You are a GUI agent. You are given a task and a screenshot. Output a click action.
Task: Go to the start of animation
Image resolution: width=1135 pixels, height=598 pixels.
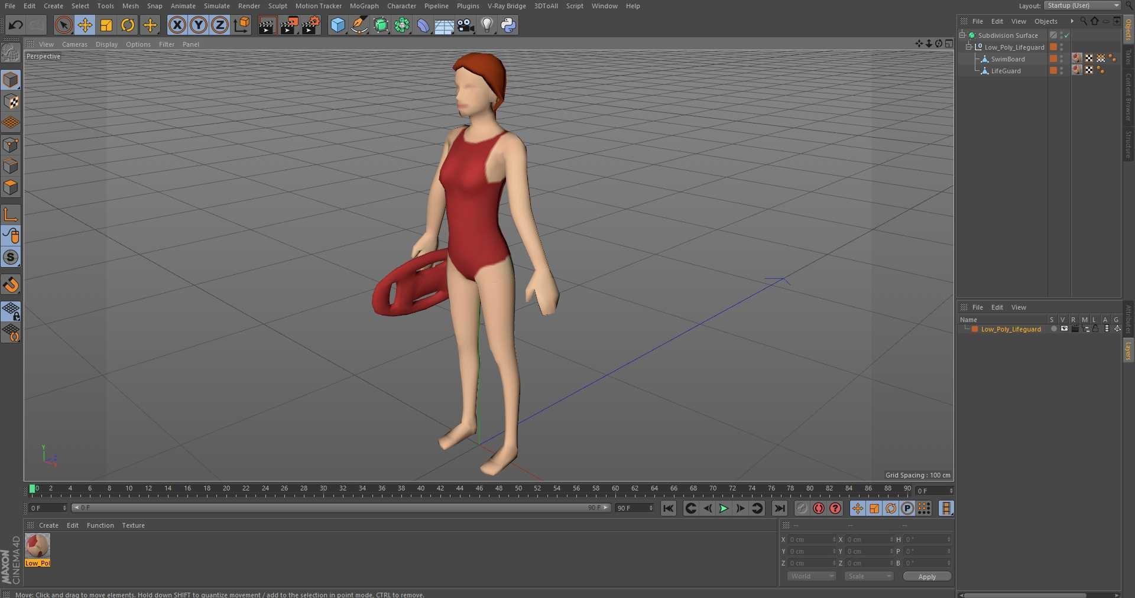click(x=668, y=508)
